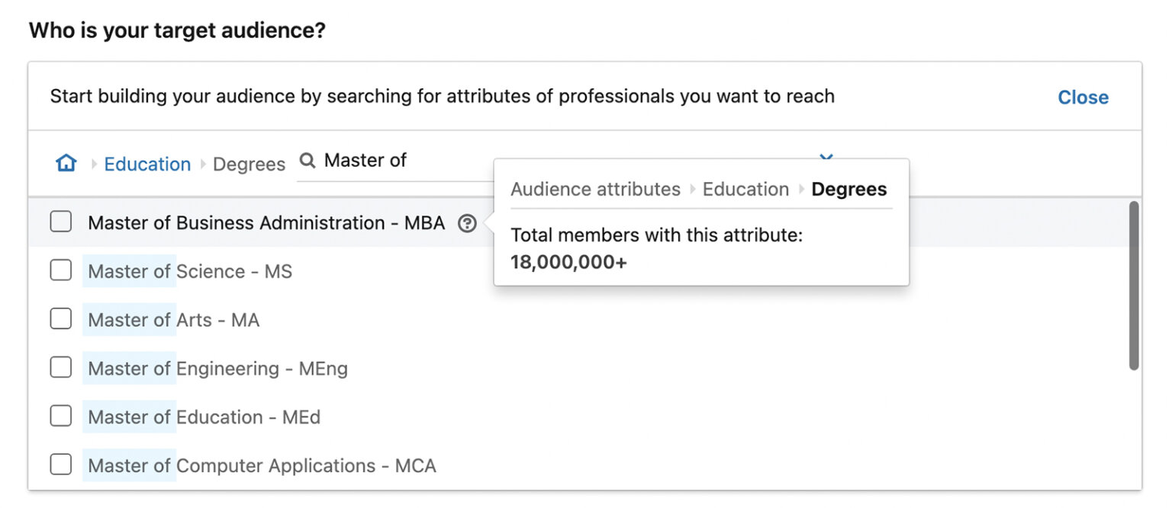The width and height of the screenshot is (1172, 508).
Task: Select the Master of Business Administration row
Action: (267, 222)
